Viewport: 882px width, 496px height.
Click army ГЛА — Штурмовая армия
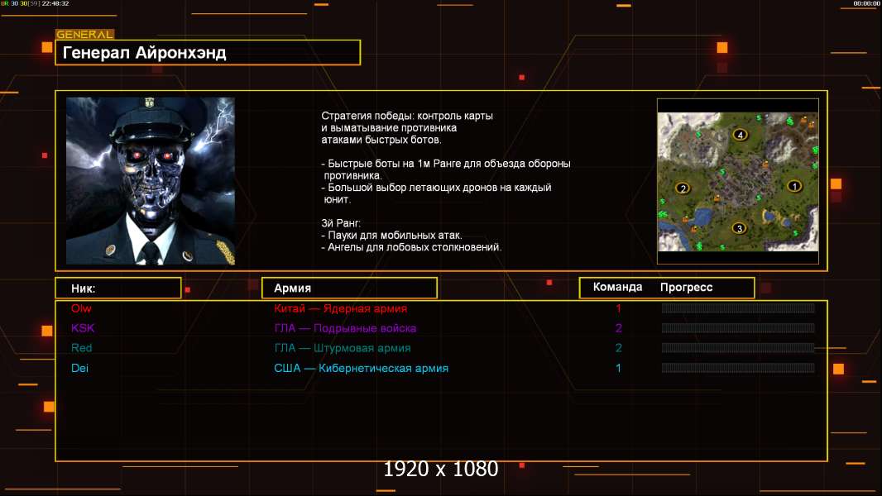(343, 348)
